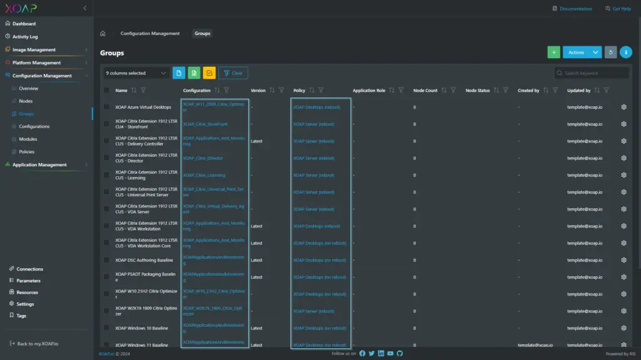Click the green spreadsheet export icon
The width and height of the screenshot is (641, 360).
194,73
